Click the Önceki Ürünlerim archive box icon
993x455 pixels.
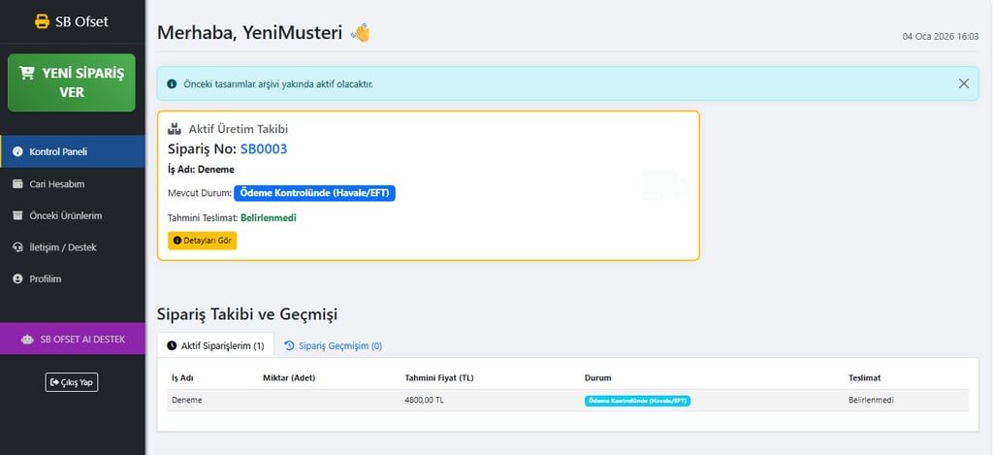(17, 215)
